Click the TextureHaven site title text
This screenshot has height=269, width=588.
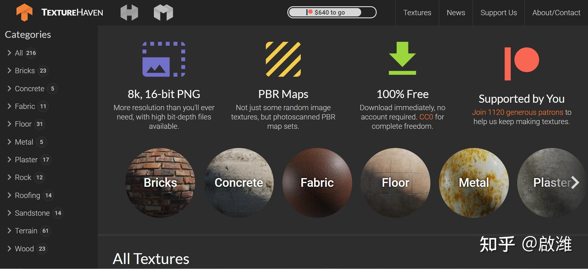click(72, 12)
